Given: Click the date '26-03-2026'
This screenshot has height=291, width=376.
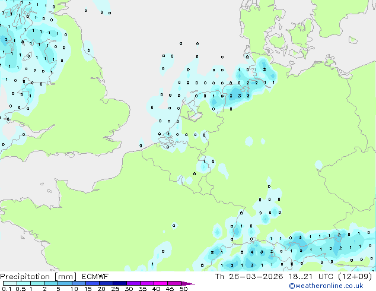Looking at the screenshot, I should [x=256, y=277].
